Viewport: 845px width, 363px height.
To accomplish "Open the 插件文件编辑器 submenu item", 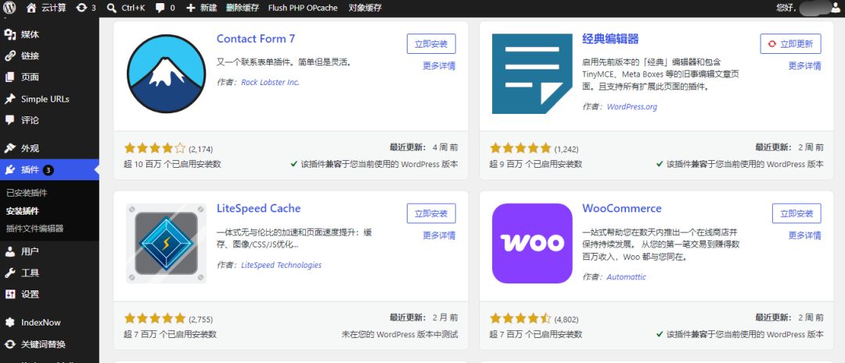I will click(35, 229).
